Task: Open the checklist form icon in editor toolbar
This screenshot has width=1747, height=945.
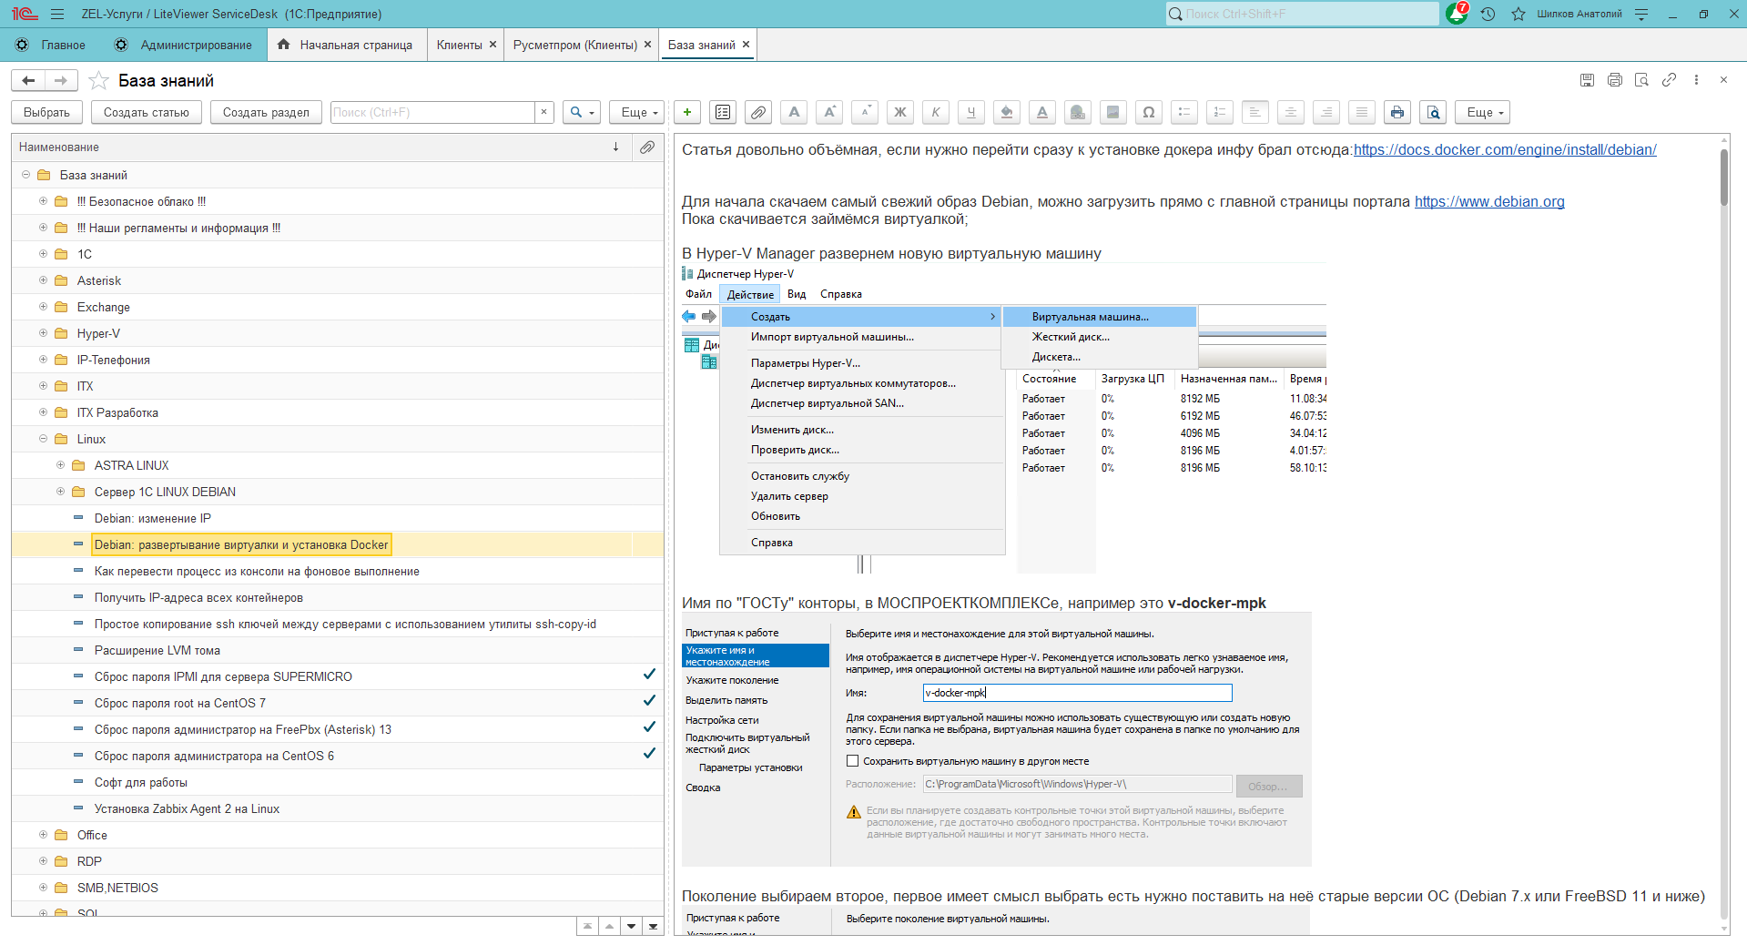Action: coord(723,112)
